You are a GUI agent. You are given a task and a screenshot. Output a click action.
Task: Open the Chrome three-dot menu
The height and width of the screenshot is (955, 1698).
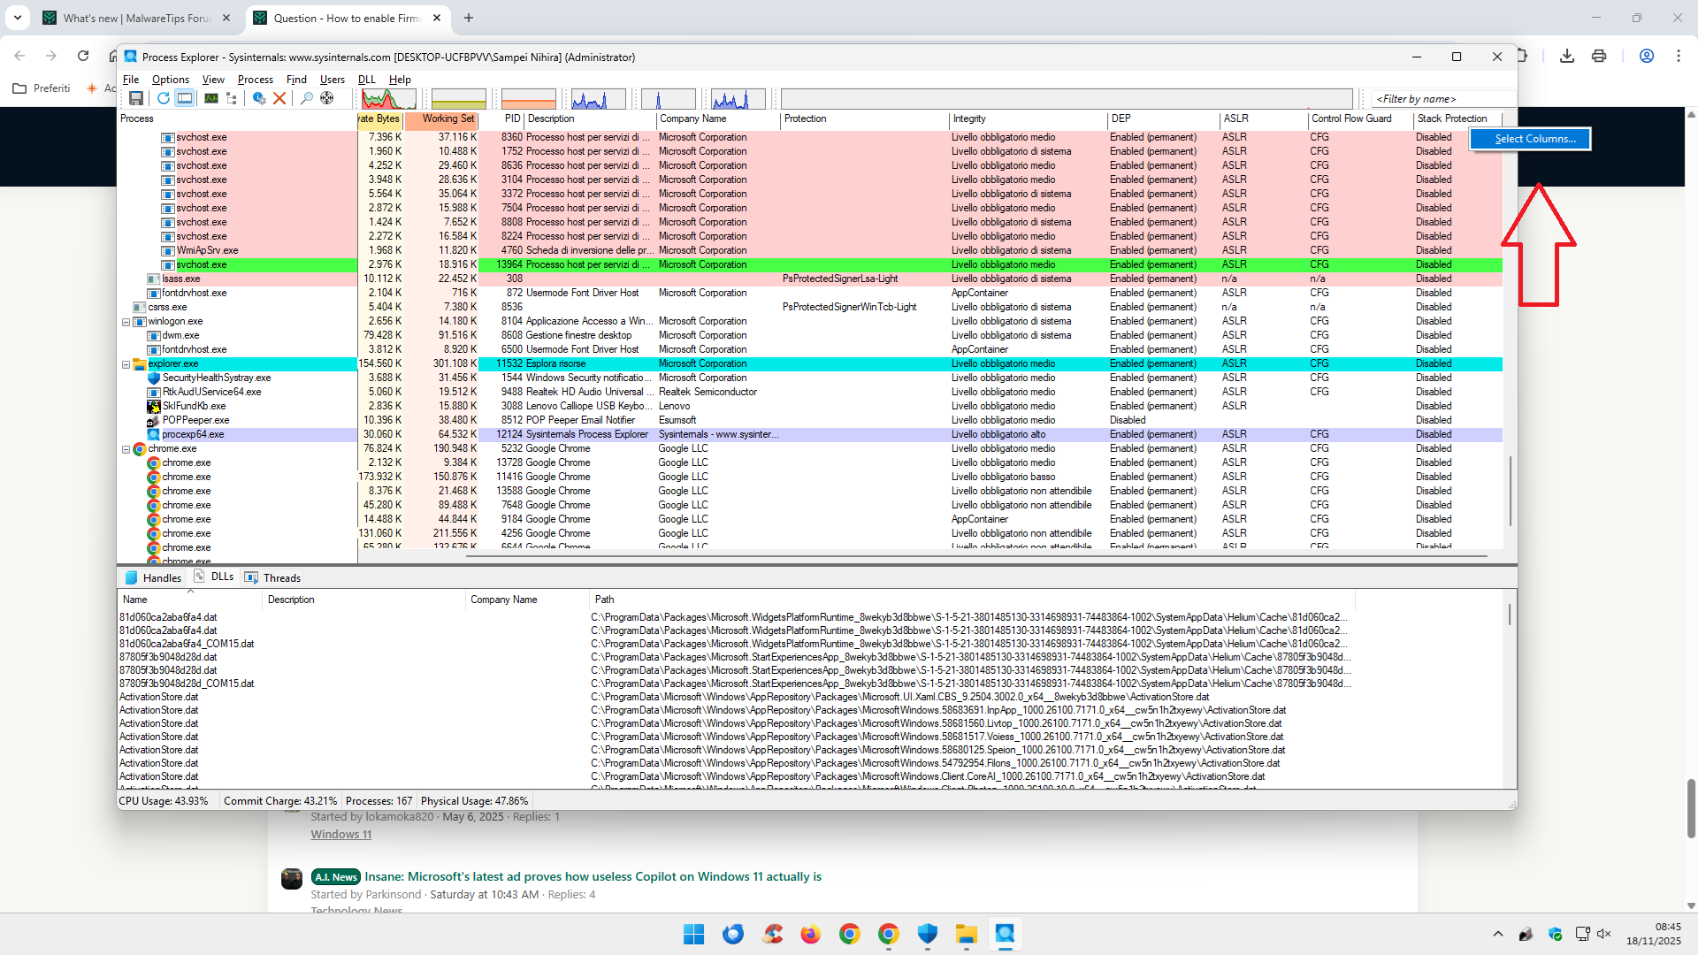pyautogui.click(x=1679, y=56)
